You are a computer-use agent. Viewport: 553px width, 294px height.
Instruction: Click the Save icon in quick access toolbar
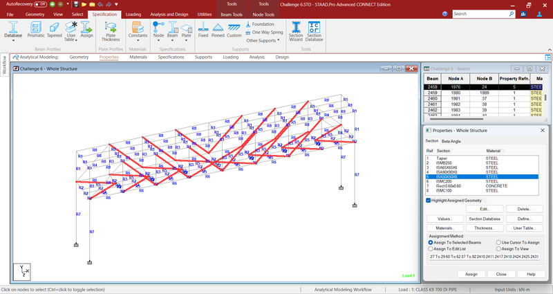tap(76, 5)
